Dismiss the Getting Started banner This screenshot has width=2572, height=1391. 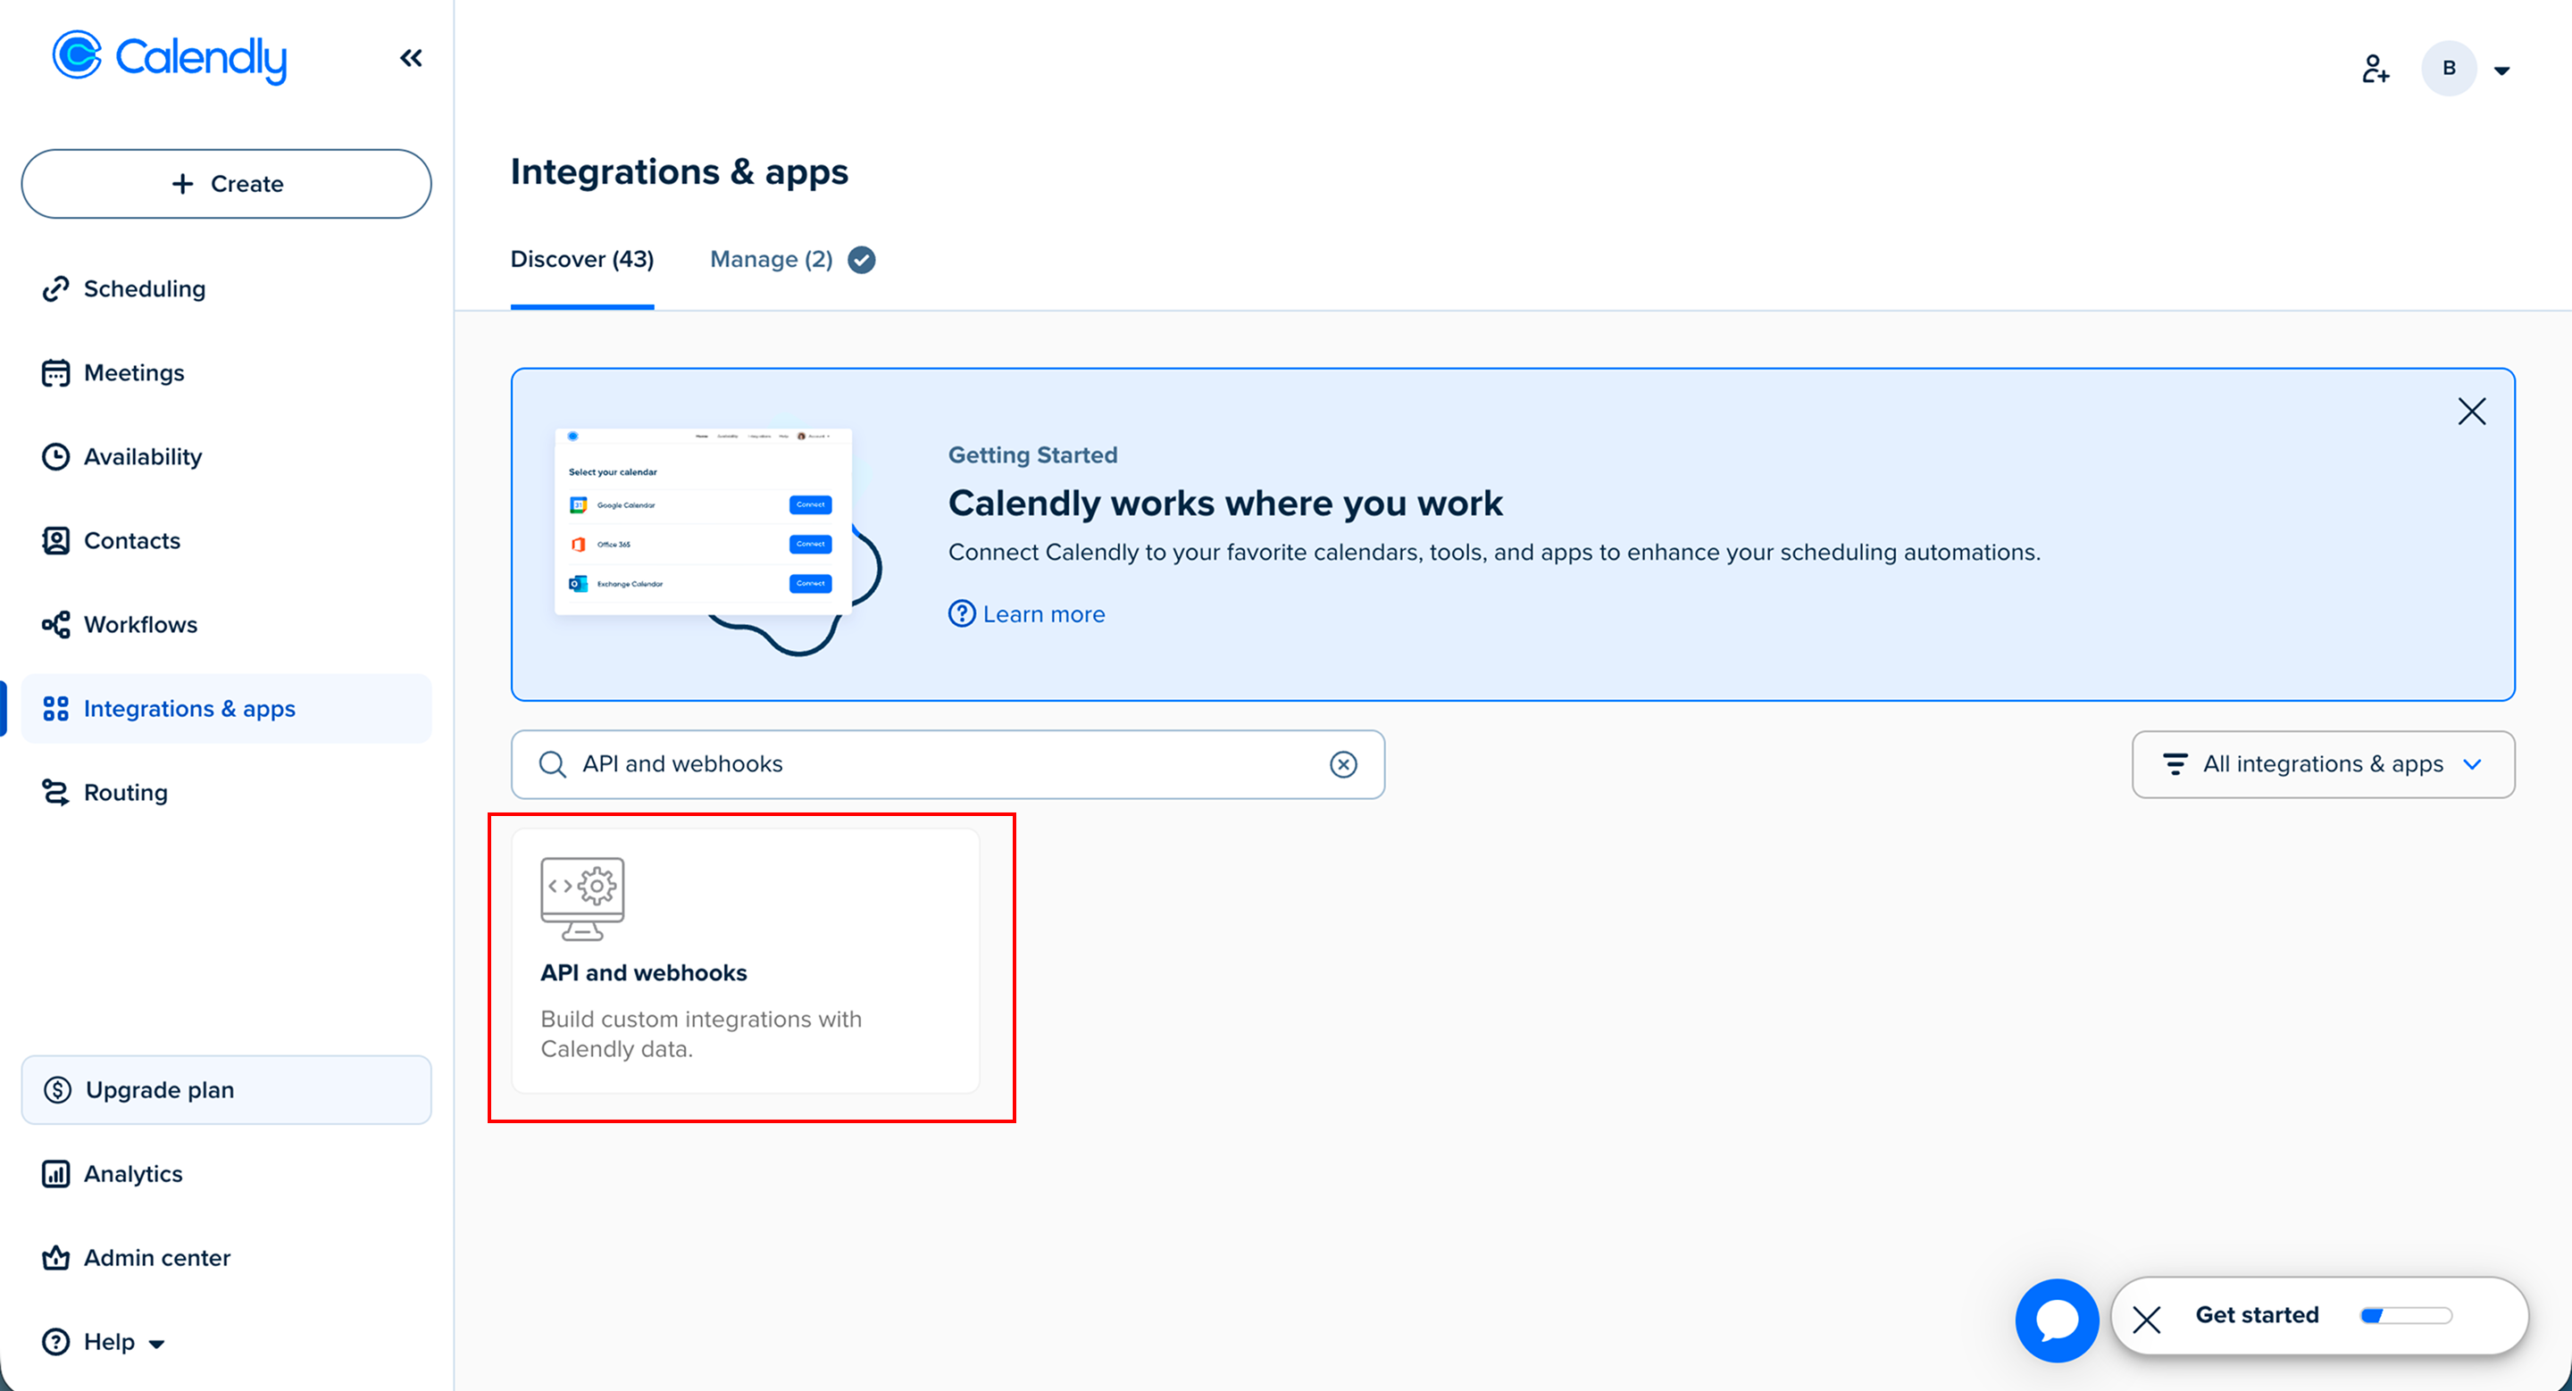(2471, 411)
